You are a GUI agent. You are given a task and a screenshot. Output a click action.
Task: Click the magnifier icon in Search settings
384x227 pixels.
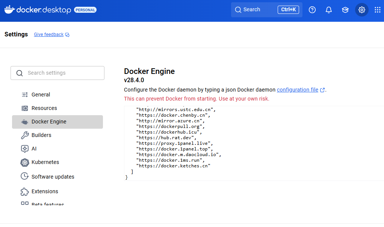click(20, 73)
